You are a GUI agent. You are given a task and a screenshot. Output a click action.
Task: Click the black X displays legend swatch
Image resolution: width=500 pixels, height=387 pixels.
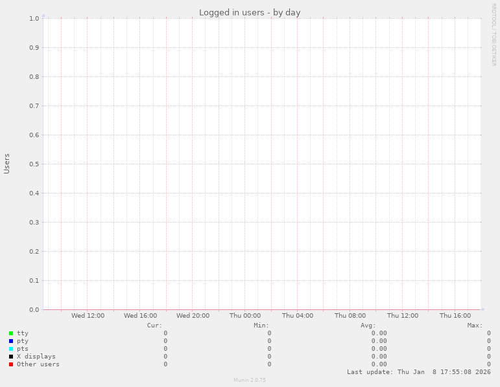11,357
